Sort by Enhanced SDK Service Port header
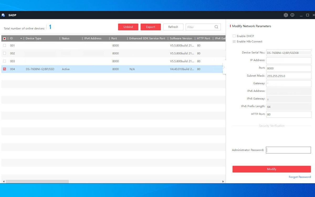Viewport: 315px width, 197px height. 147,38
